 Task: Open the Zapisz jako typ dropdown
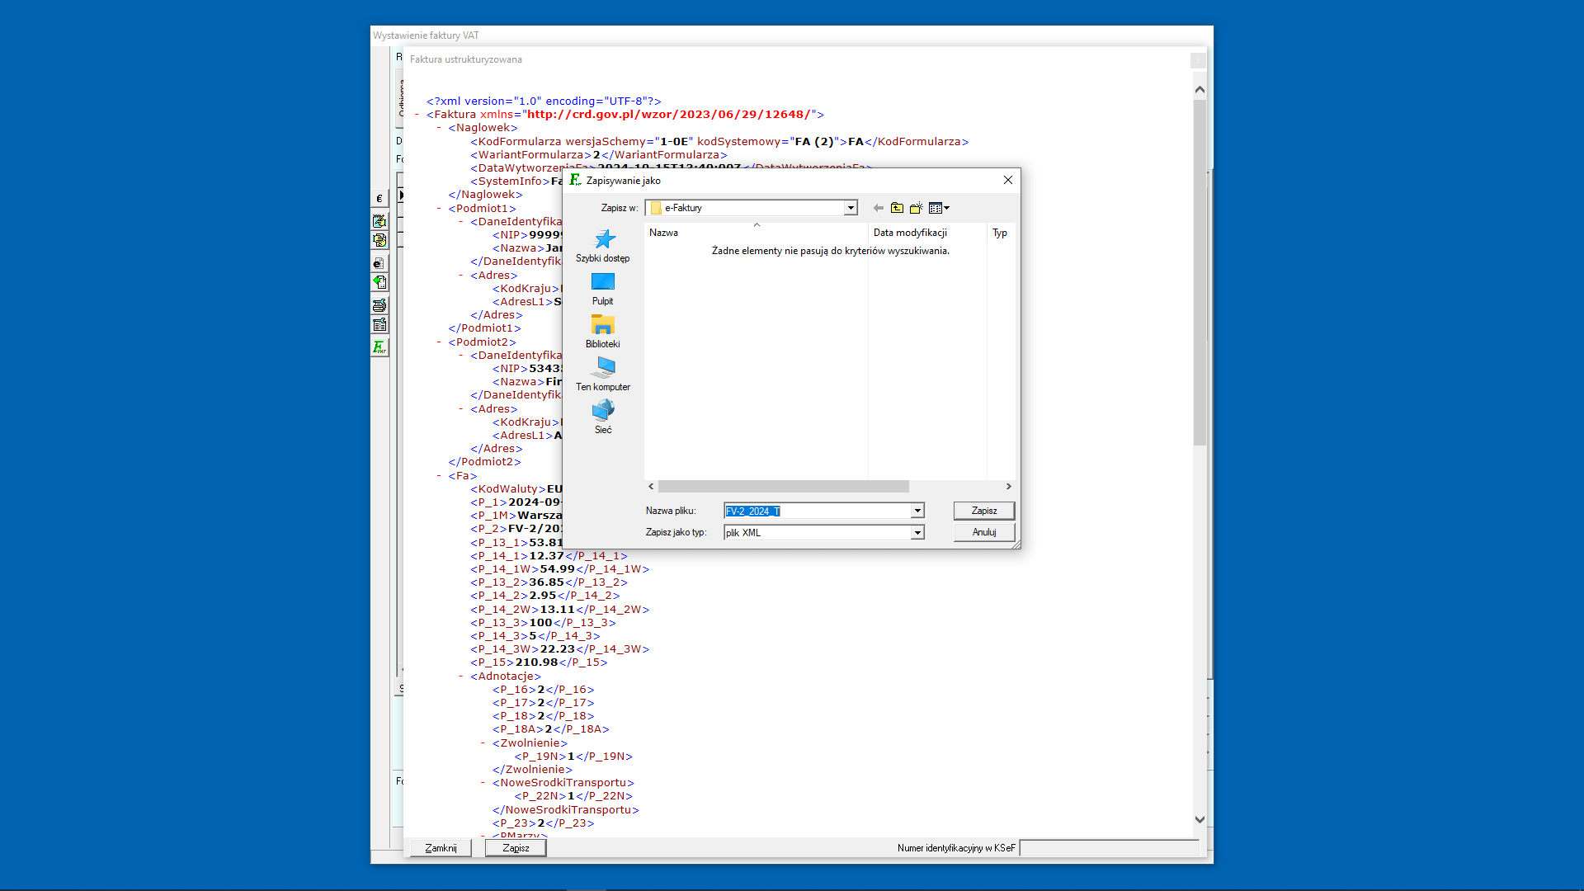917,532
